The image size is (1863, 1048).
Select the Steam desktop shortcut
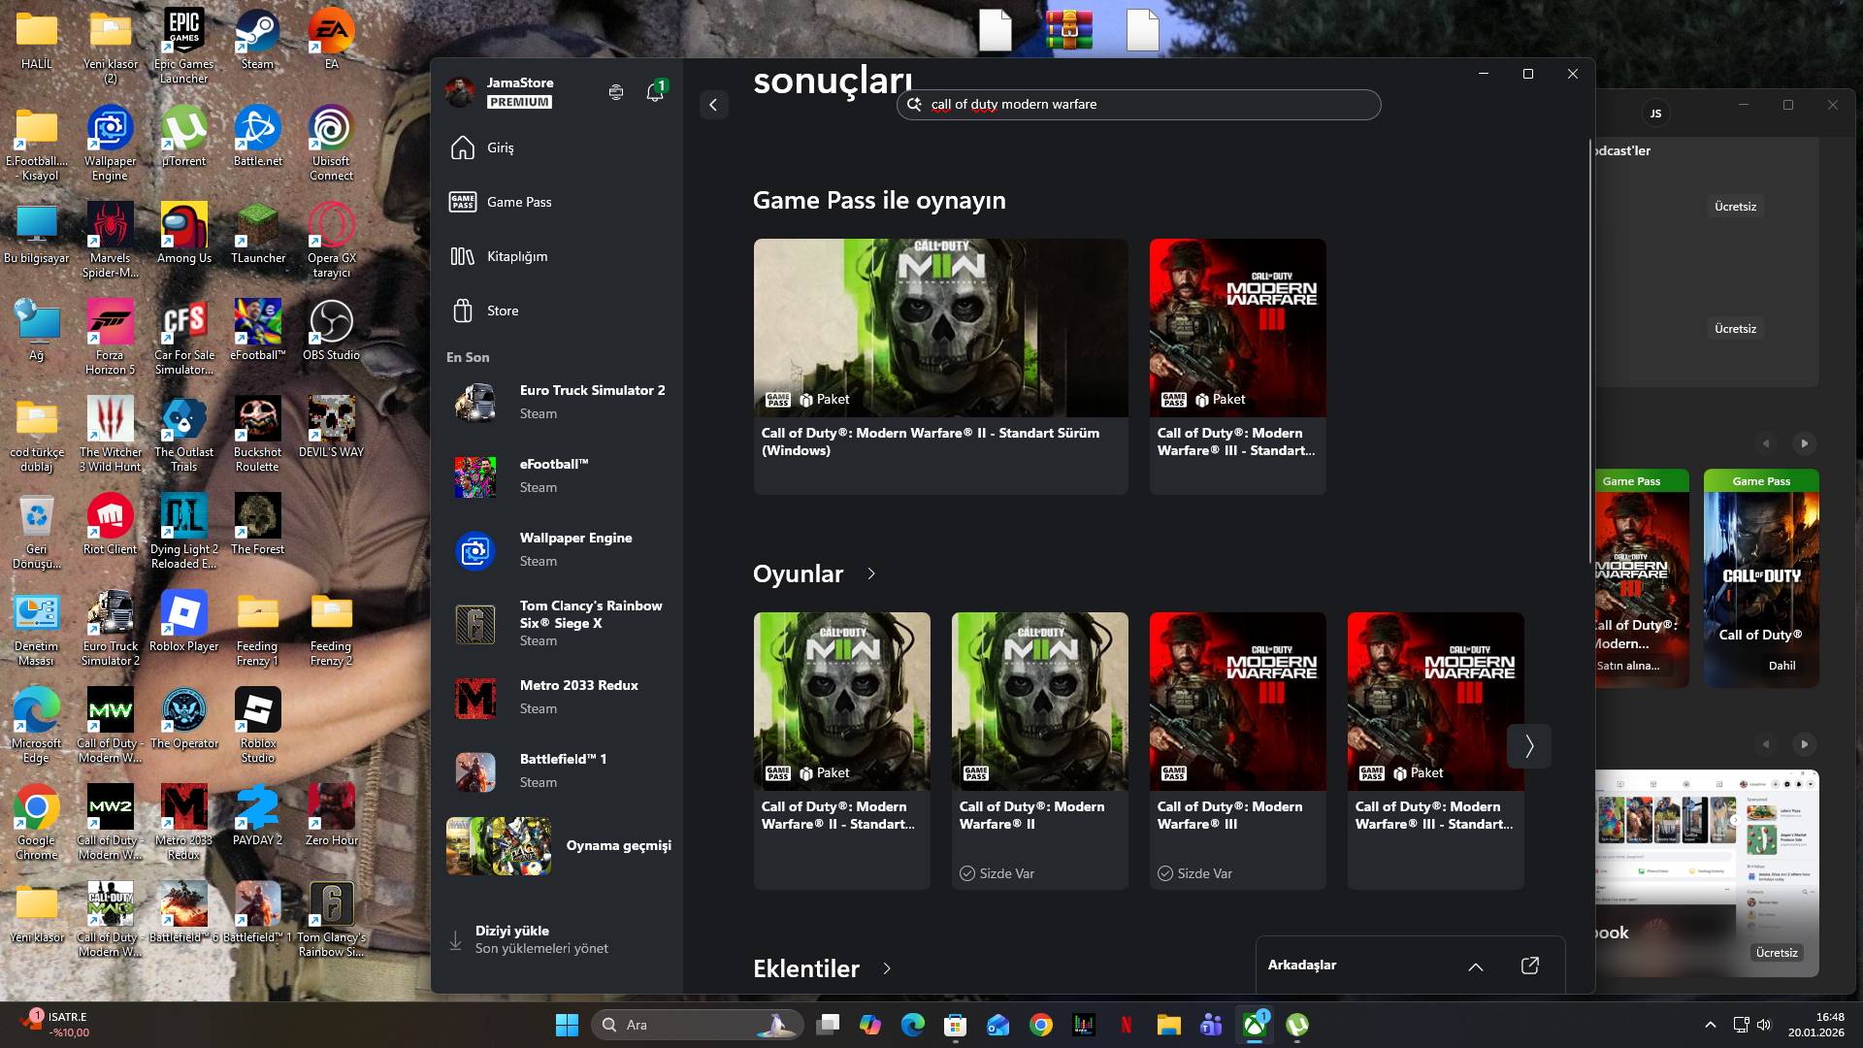pos(257,39)
